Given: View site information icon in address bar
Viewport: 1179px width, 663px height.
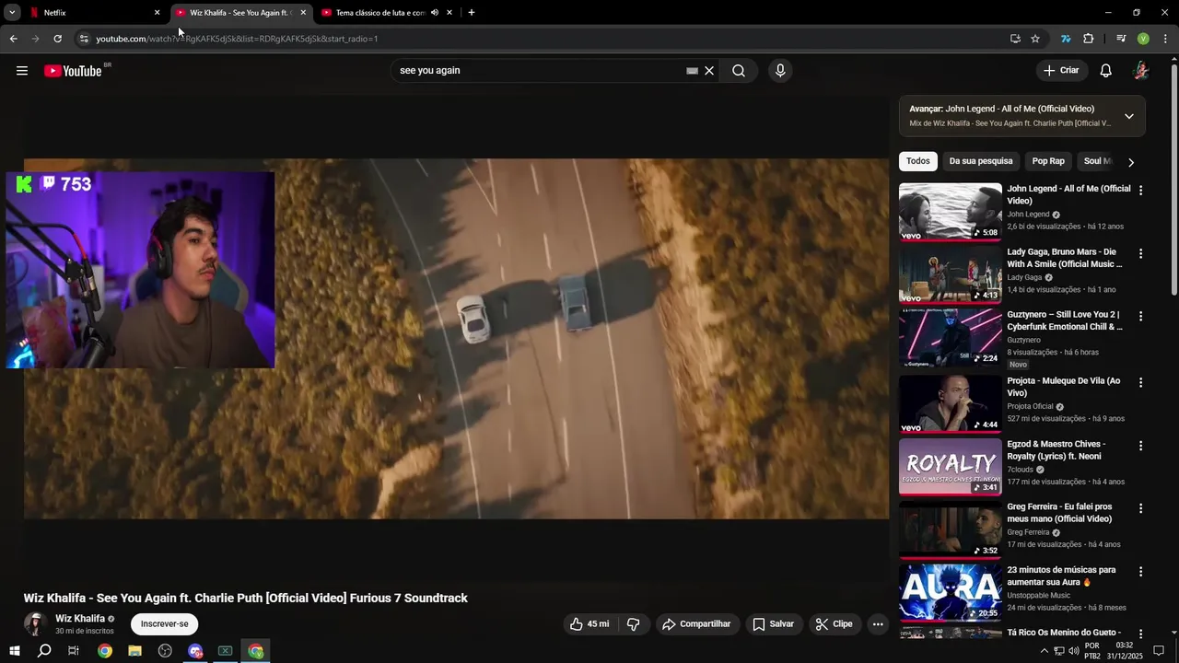Looking at the screenshot, I should [x=84, y=39].
